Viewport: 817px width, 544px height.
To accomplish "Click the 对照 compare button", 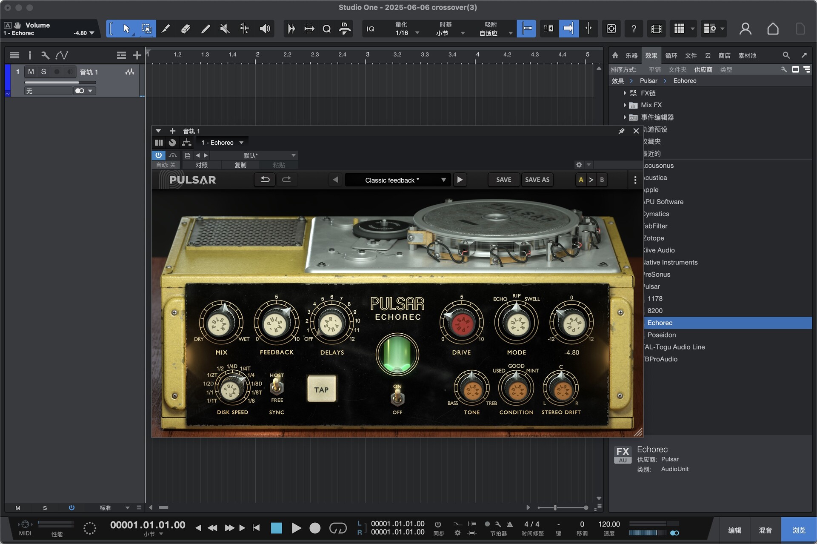I will [202, 165].
